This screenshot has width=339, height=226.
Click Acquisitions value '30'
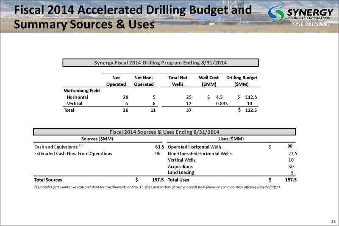291,167
